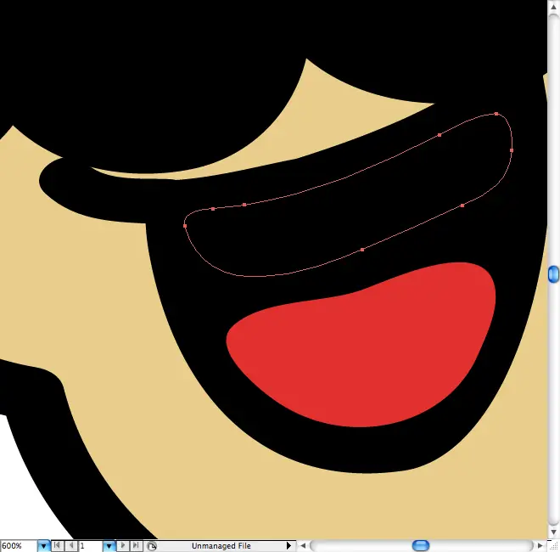The height and width of the screenshot is (552, 560).
Task: Go to the first artboard
Action: (x=57, y=545)
